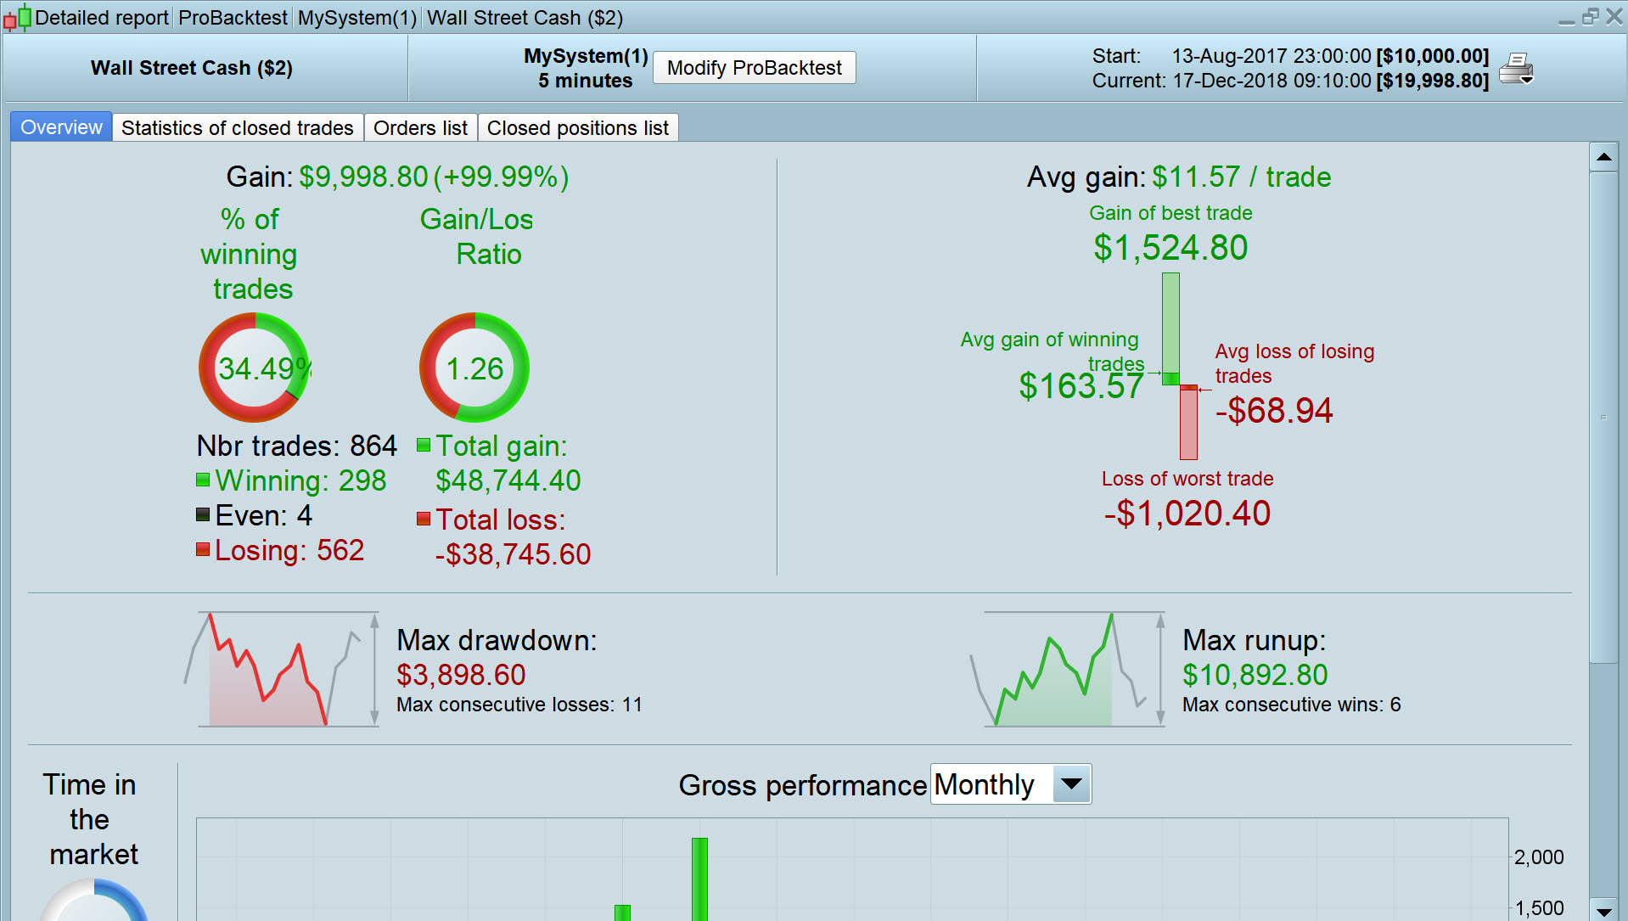Click the Start date 13-Aug-2017 line
The height and width of the screenshot is (921, 1628).
point(1290,56)
